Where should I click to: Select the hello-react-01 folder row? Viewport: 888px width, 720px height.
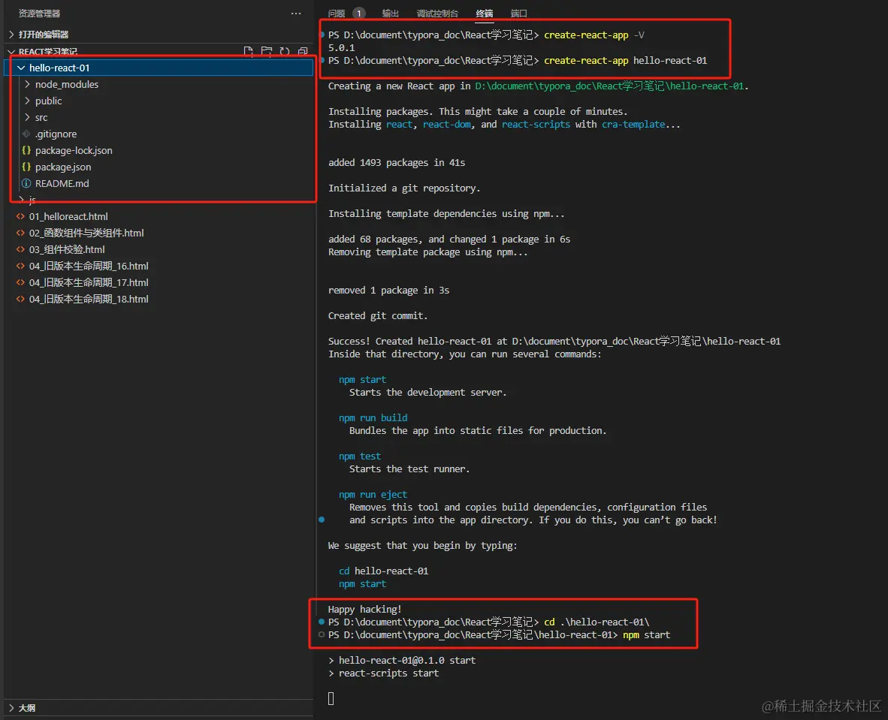pos(159,68)
